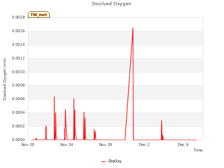
Task: Click the Nov 28 x-axis tick label
Action: [105, 145]
